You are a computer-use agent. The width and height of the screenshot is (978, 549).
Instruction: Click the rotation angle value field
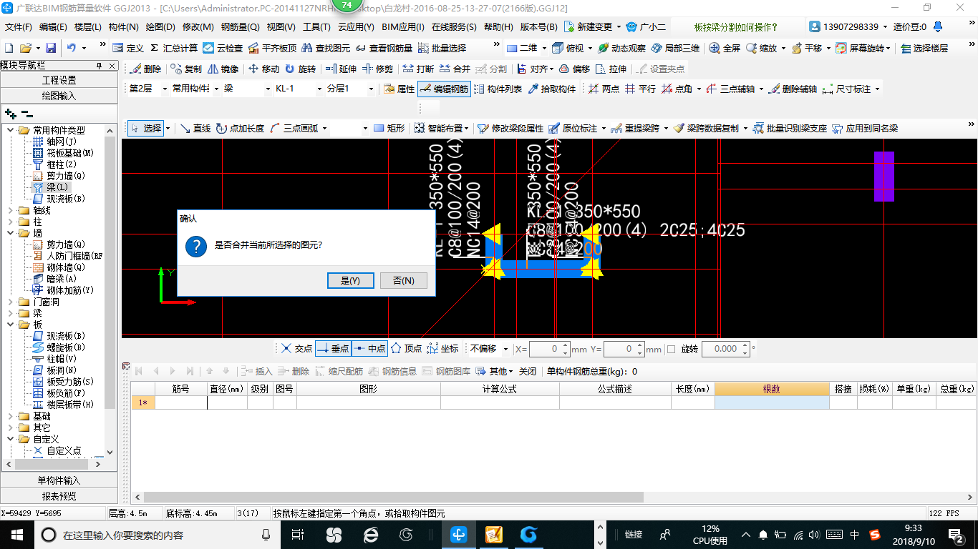726,349
